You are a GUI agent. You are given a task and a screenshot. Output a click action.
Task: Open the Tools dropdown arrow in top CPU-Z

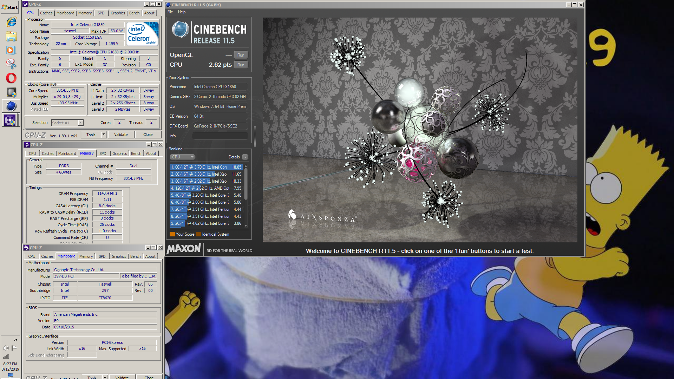click(x=104, y=135)
